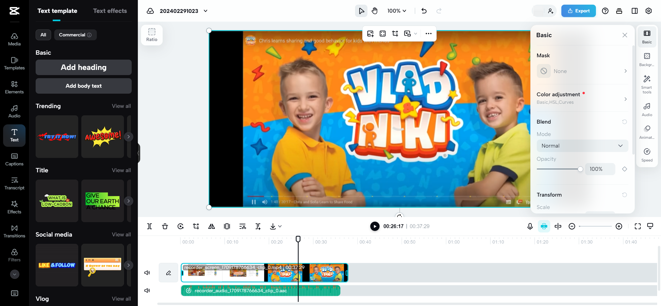The height and width of the screenshot is (306, 661).
Task: Click the Export button
Action: [x=578, y=11]
